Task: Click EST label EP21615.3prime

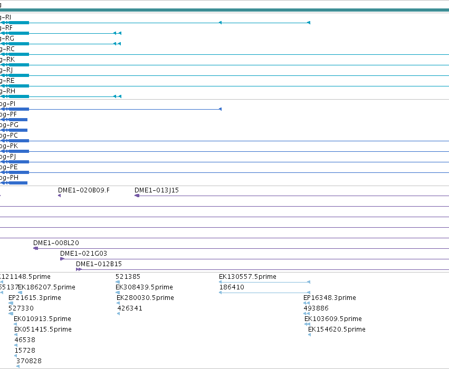Action: coord(35,298)
